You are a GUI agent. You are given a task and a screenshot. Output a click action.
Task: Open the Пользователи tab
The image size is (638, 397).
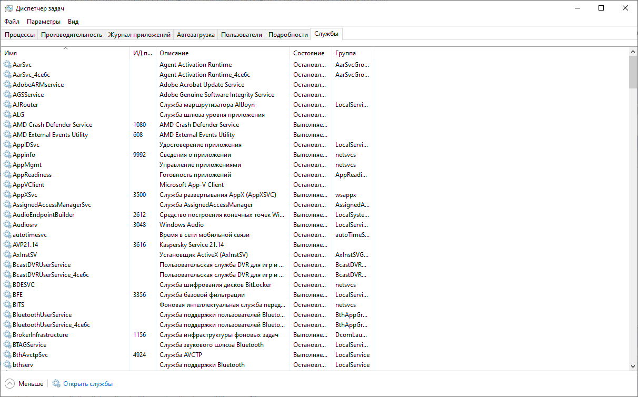pyautogui.click(x=242, y=35)
